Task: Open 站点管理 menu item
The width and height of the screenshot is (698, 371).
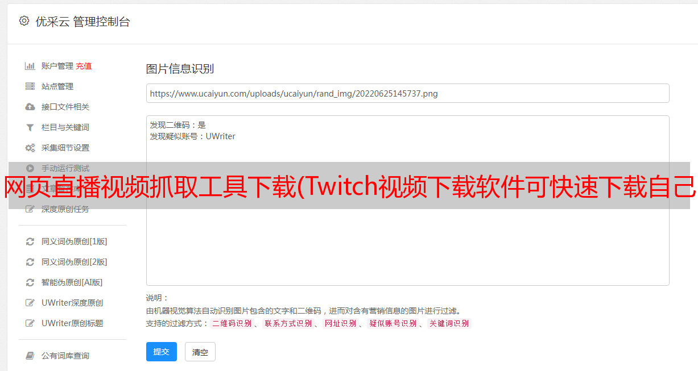Action: point(57,86)
